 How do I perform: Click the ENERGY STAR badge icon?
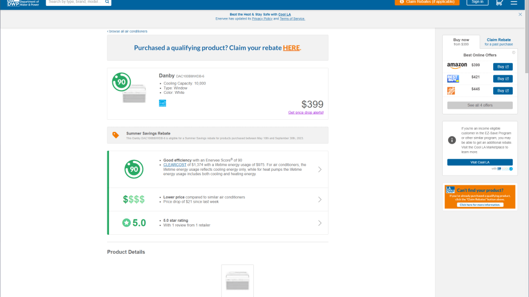(x=162, y=103)
